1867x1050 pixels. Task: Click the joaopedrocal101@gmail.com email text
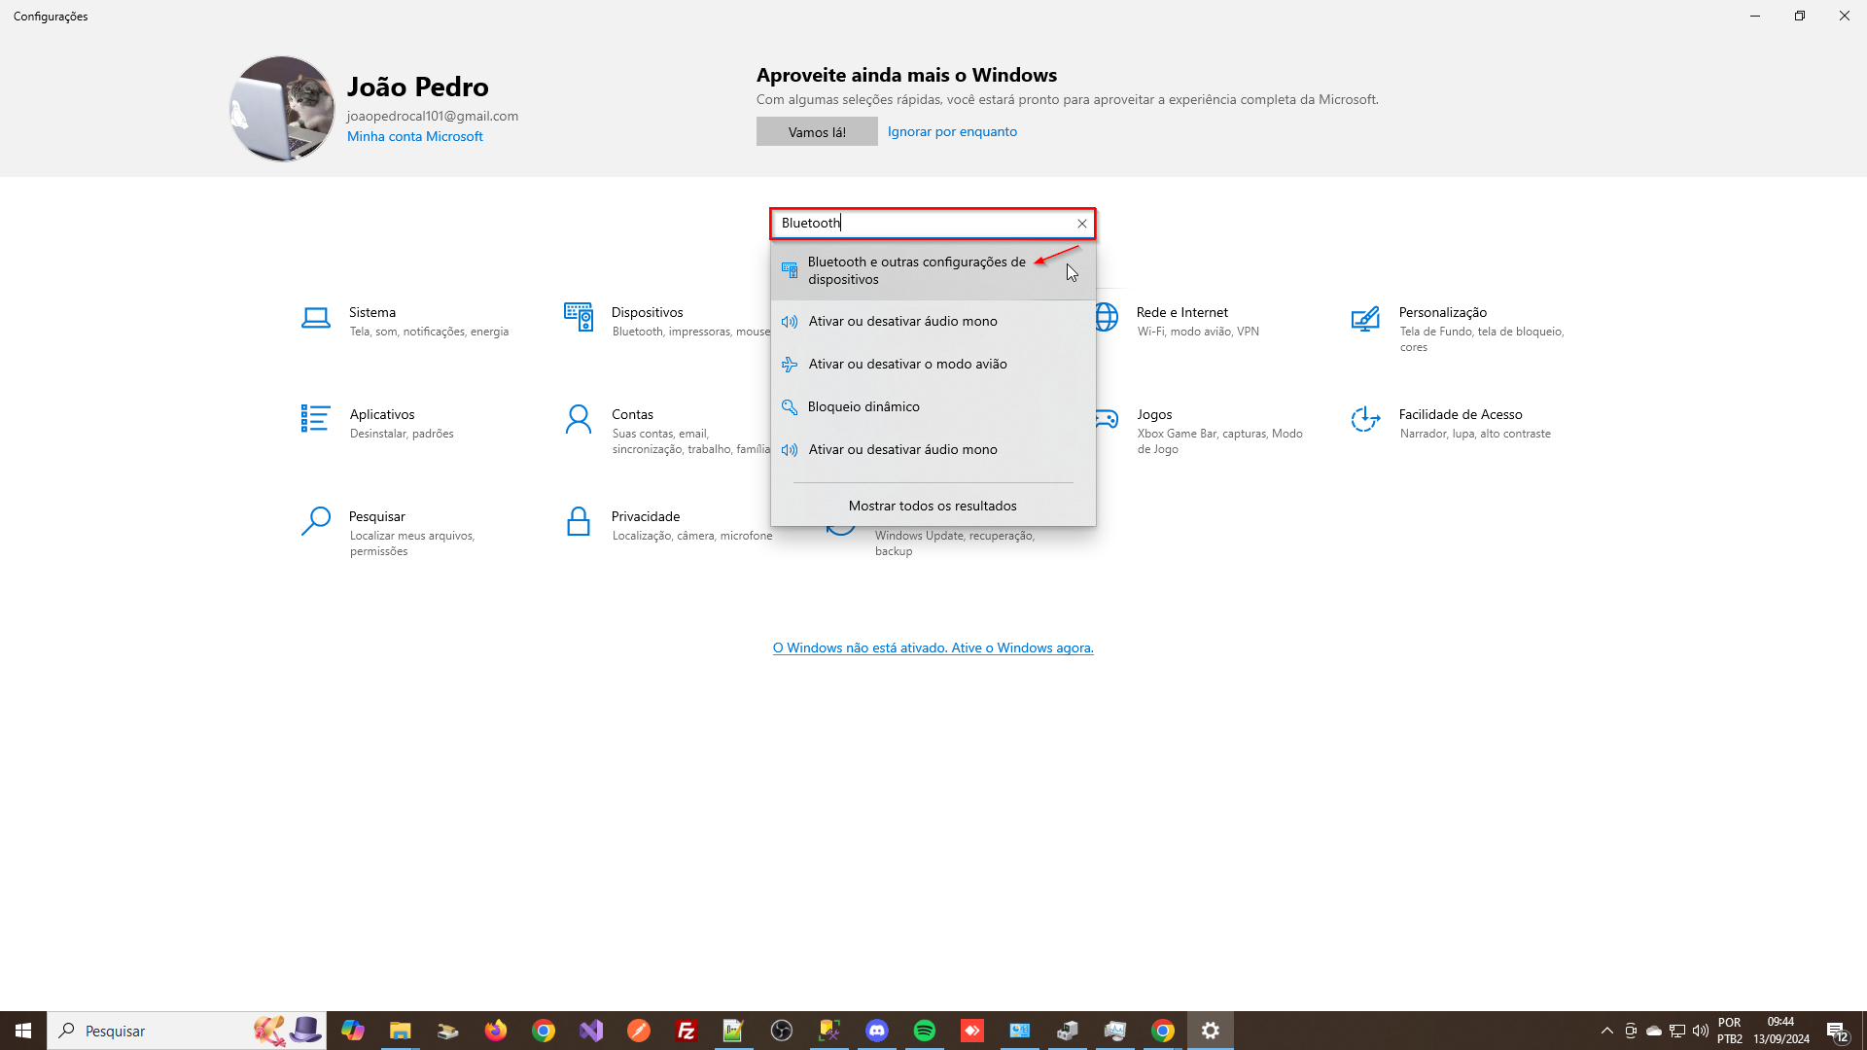pos(433,116)
